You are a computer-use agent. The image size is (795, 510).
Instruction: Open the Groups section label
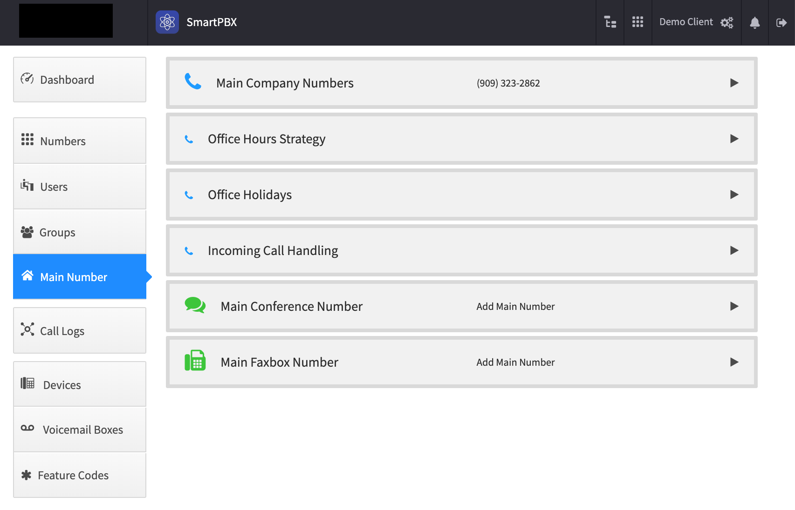click(x=57, y=232)
